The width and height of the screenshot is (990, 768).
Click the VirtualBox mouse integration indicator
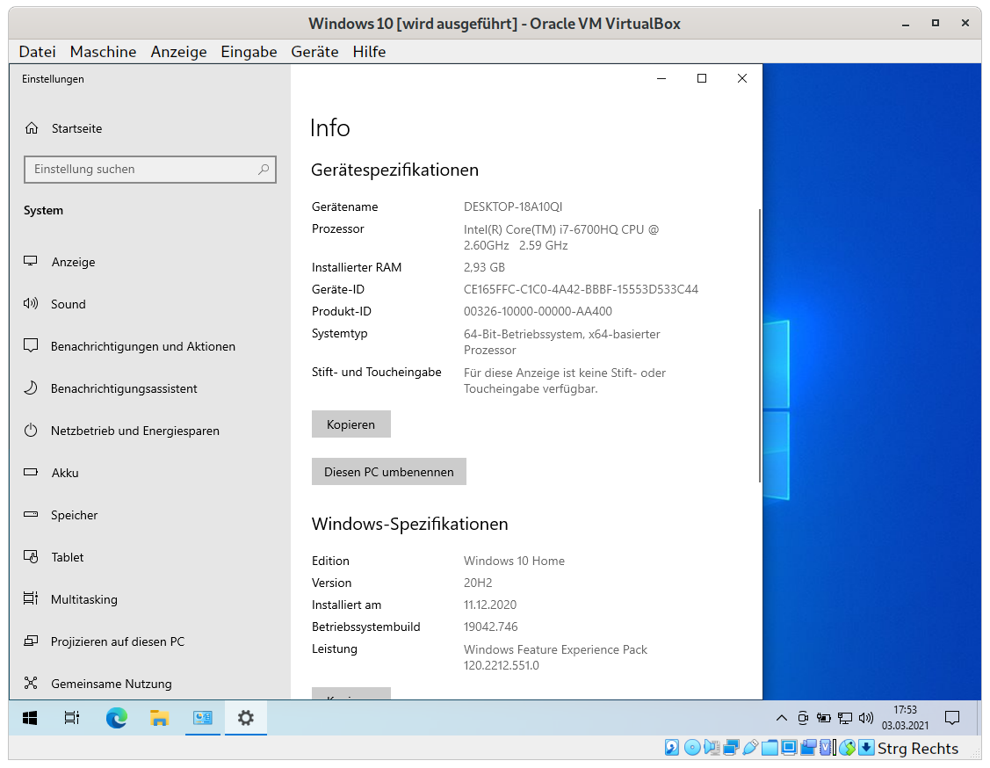848,749
